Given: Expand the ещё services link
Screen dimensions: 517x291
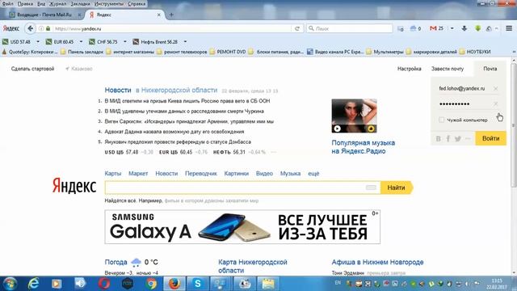Looking at the screenshot, I should pos(313,173).
